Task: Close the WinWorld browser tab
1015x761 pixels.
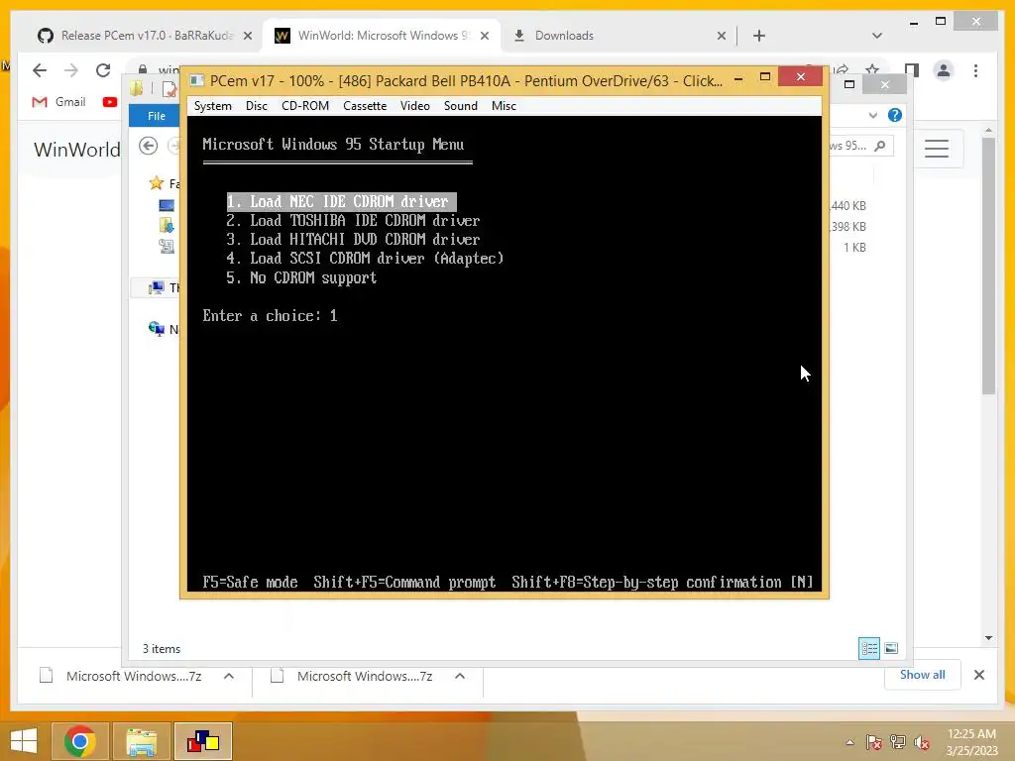Action: click(x=484, y=37)
